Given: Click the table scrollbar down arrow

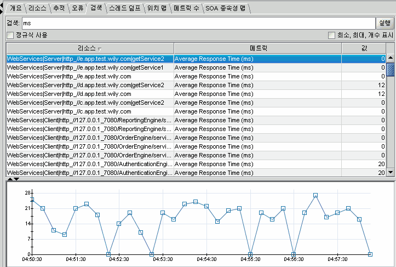Looking at the screenshot, I should pos(390,172).
